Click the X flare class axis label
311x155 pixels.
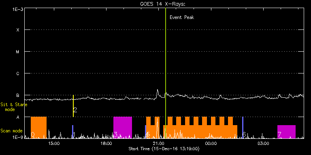pos(18,30)
